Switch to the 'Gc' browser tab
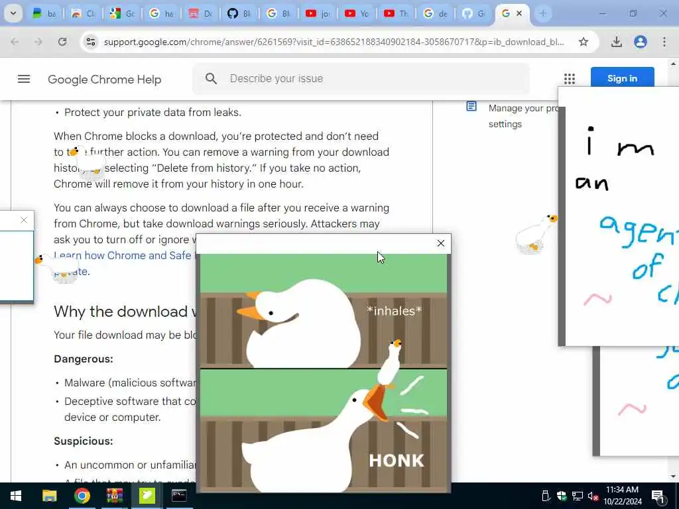Screen dimensions: 679x509 click(123, 13)
